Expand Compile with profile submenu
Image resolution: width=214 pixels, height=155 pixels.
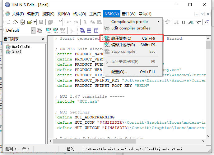tap(133, 22)
